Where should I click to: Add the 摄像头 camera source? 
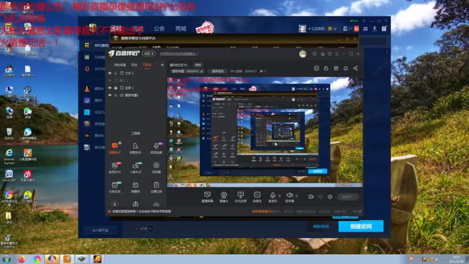tap(224, 197)
